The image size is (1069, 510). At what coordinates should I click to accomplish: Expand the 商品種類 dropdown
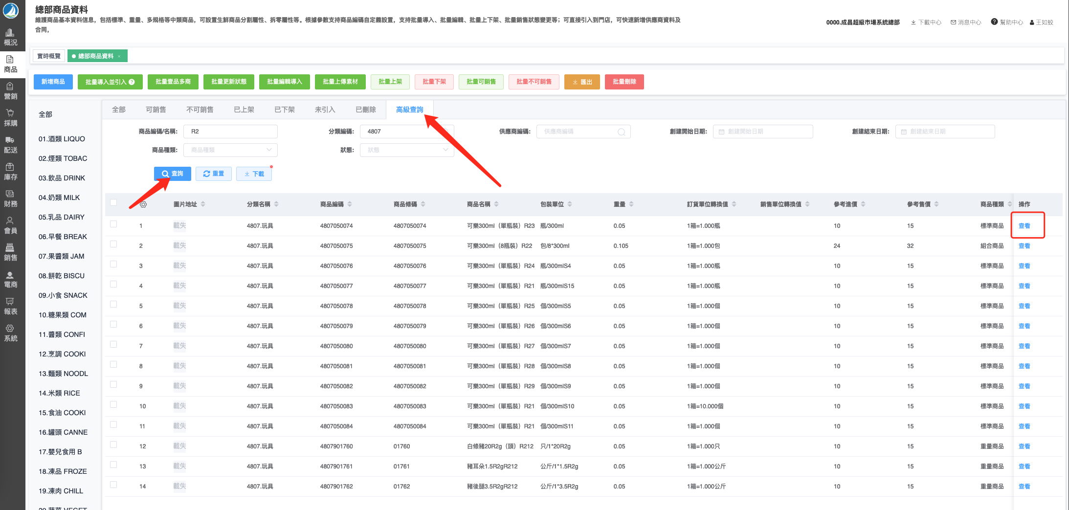pos(230,150)
